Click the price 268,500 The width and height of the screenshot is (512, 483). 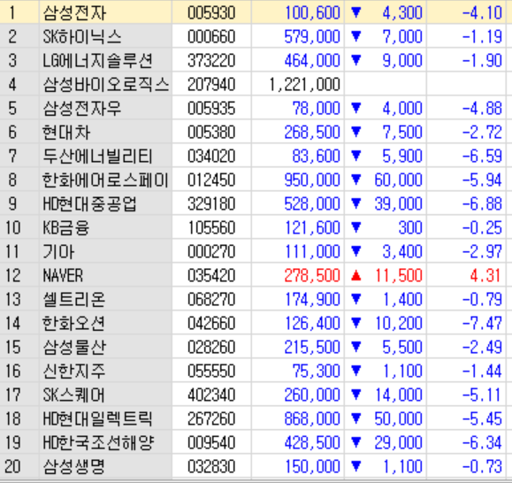(x=312, y=133)
